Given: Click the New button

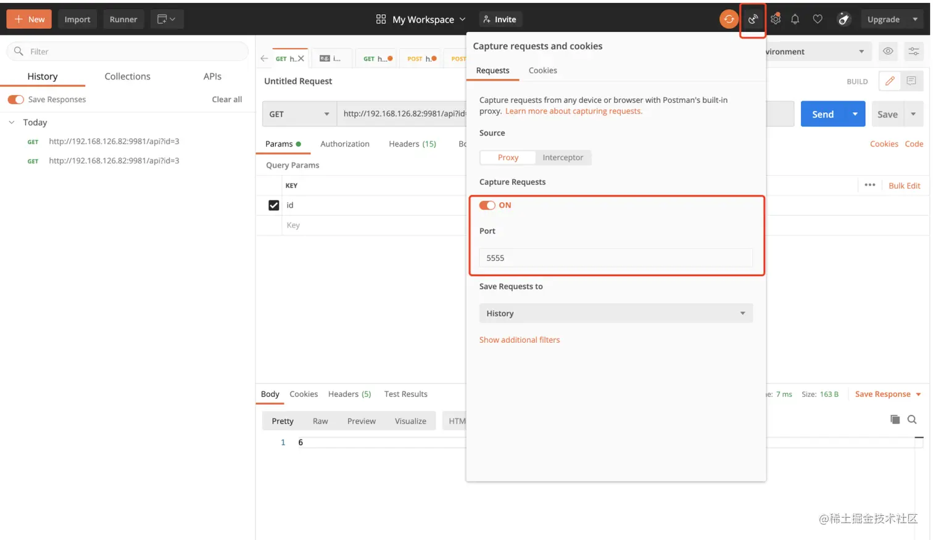Looking at the screenshot, I should (x=29, y=19).
